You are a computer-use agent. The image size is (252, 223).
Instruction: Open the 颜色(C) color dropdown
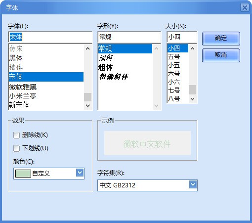coord(80,173)
